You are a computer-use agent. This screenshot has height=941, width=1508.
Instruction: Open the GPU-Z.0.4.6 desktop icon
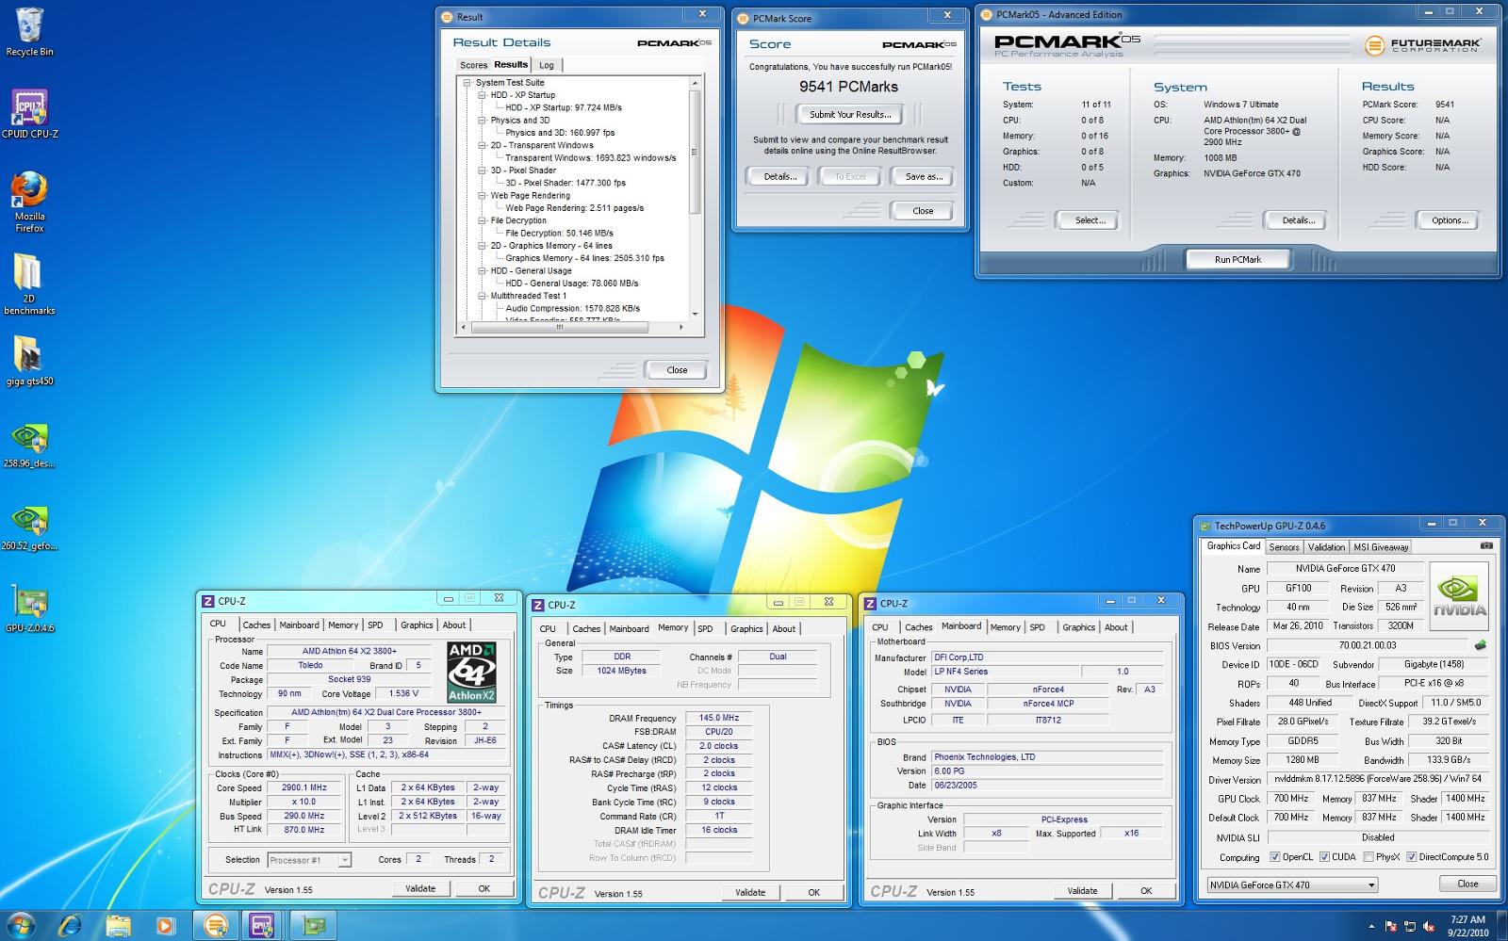point(29,609)
